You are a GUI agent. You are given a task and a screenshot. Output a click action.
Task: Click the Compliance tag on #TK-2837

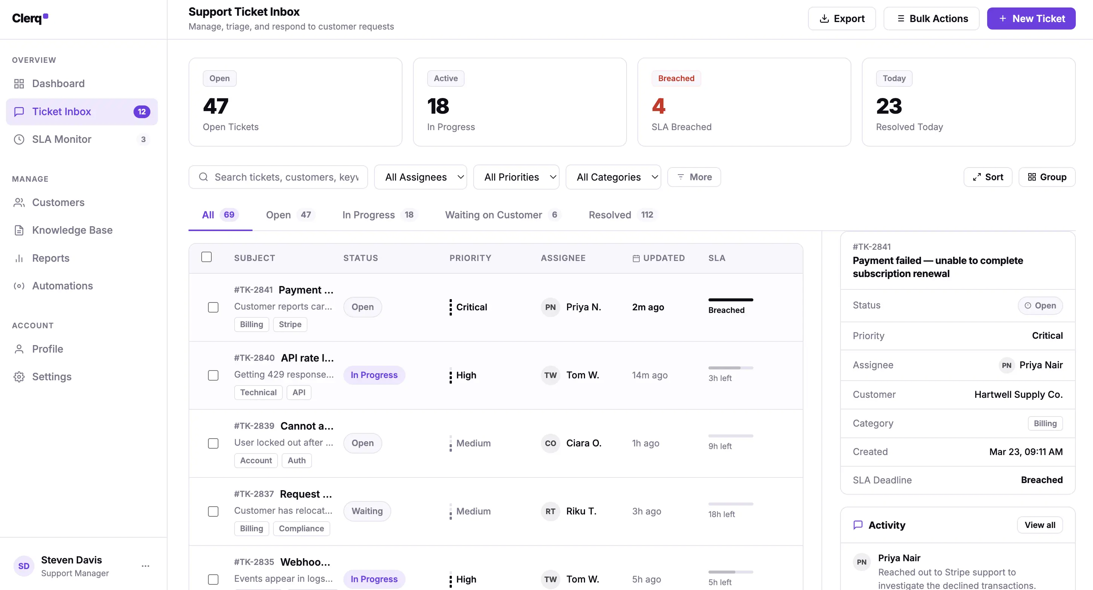click(301, 529)
